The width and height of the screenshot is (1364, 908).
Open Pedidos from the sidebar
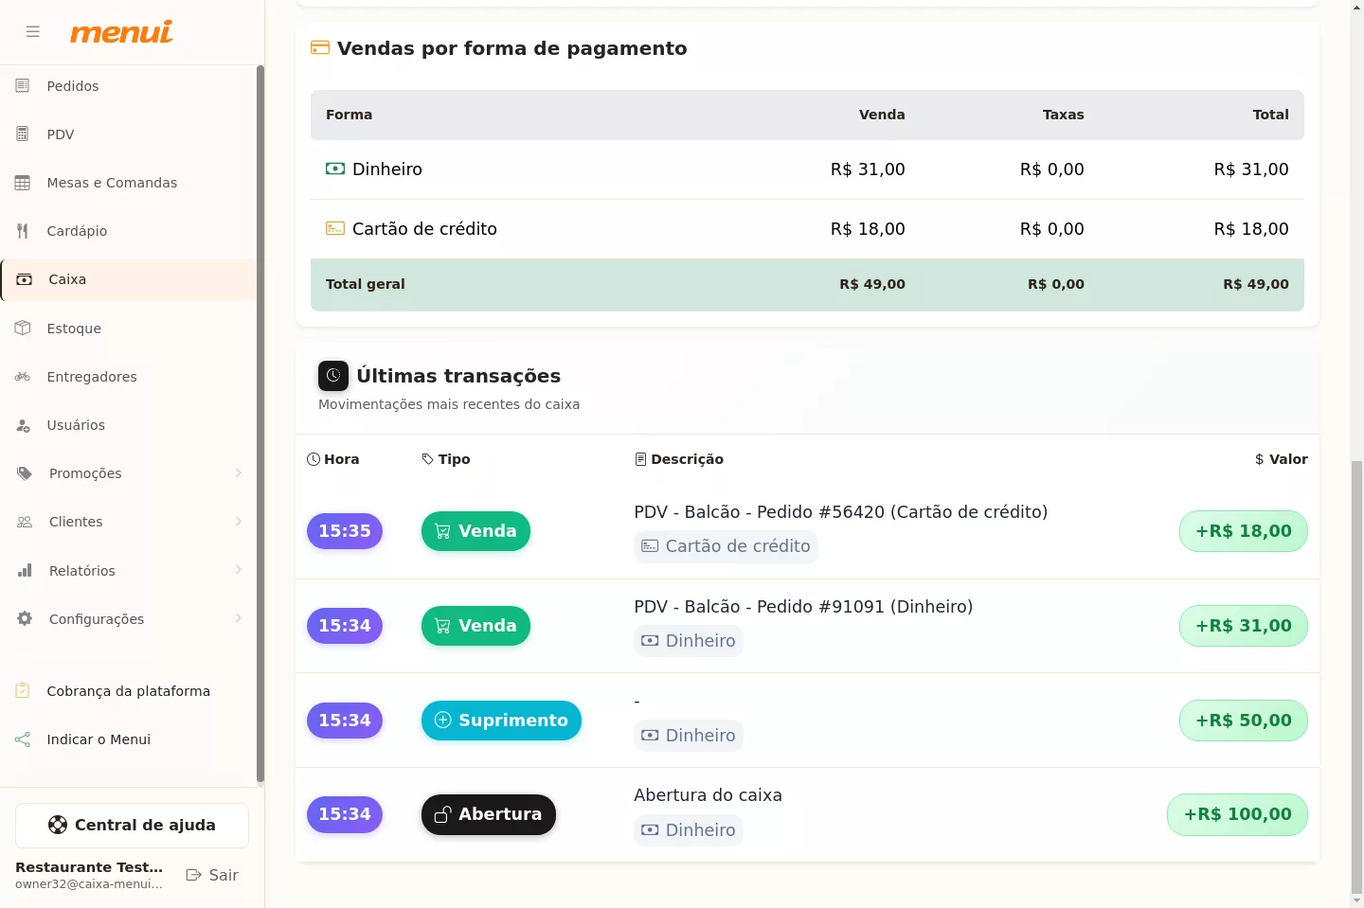point(128,86)
